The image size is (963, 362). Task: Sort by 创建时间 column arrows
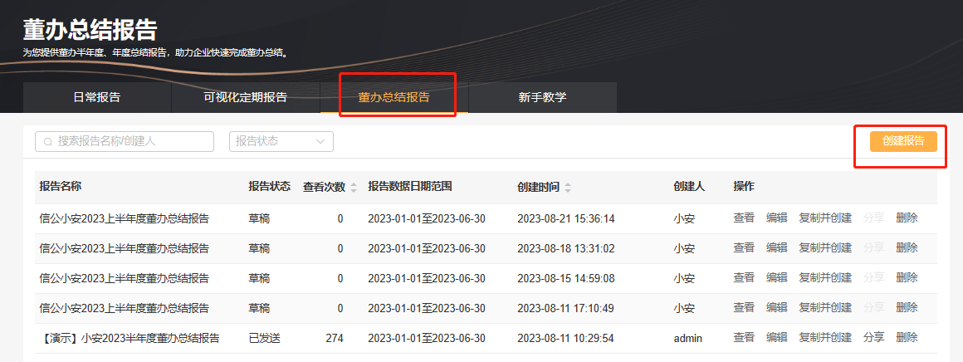[568, 188]
